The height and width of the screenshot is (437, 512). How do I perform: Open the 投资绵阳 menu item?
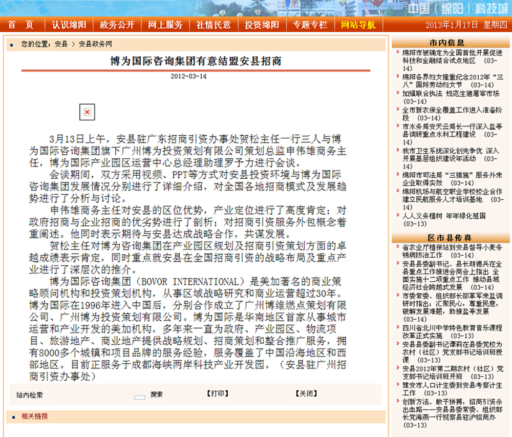(x=262, y=25)
